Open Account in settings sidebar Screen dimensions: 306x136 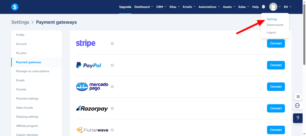point(36,44)
